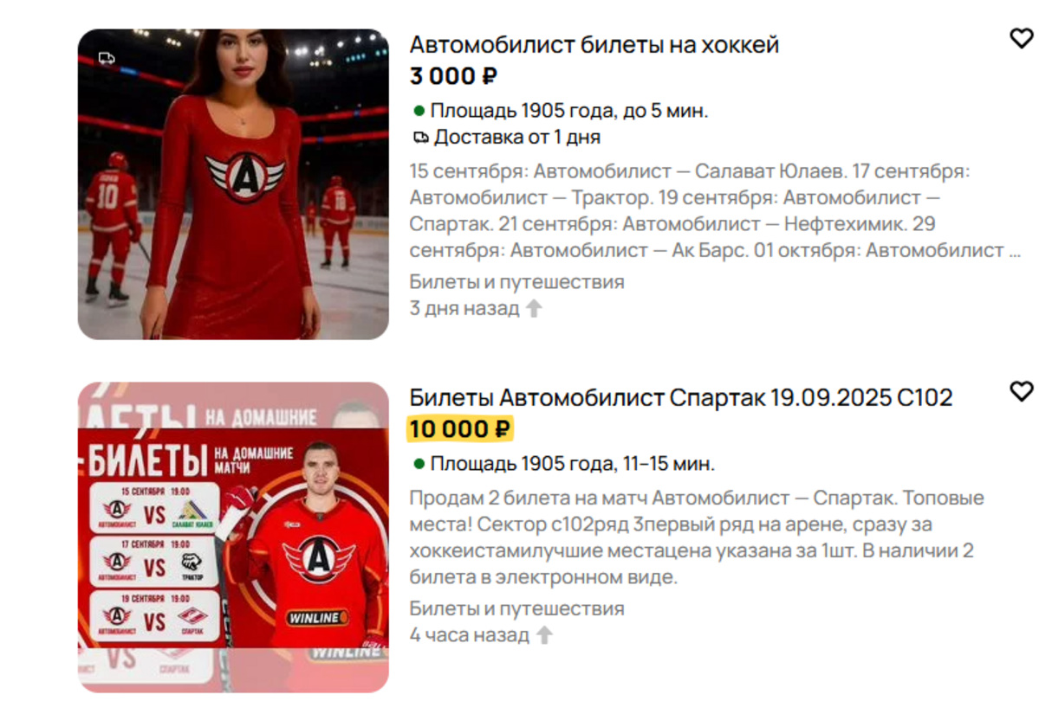Favorite the Spartak 19.09.2025 listing heart
The width and height of the screenshot is (1039, 714).
click(x=1021, y=391)
